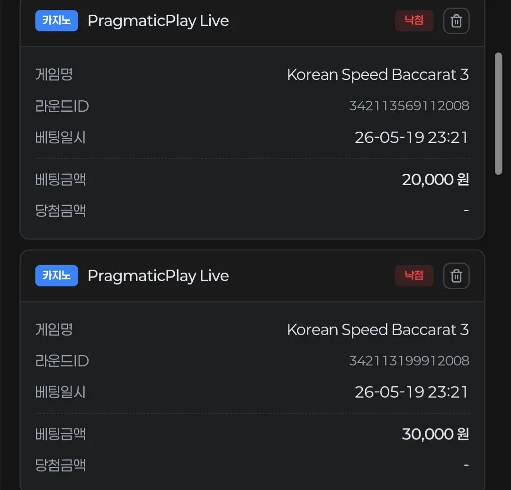Click PragmaticPlay Live title in second card
This screenshot has width=511, height=490.
click(158, 276)
